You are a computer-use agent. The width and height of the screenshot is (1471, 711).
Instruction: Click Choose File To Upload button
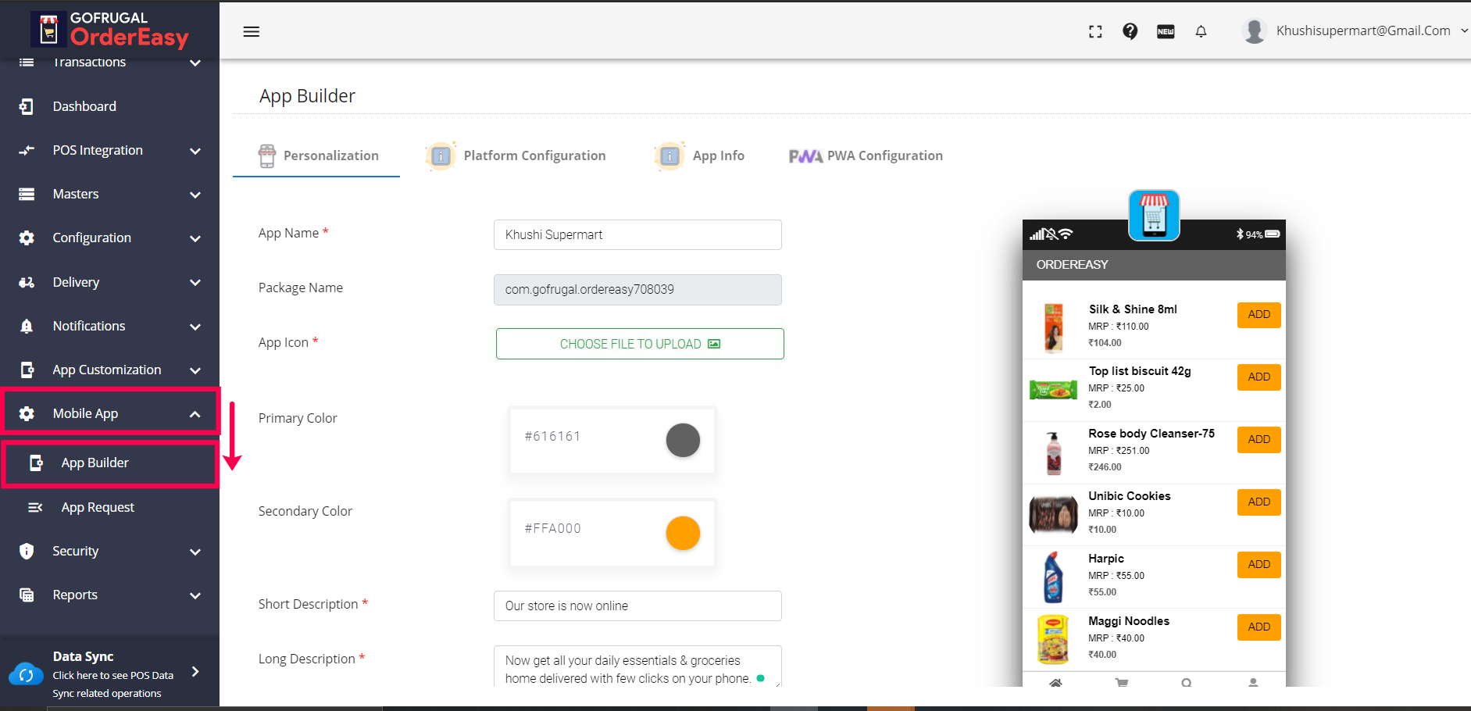click(x=640, y=344)
